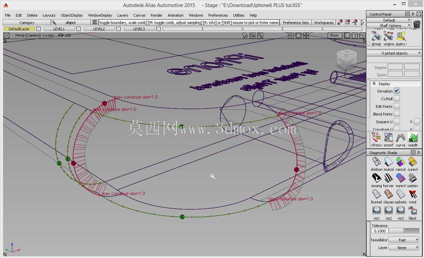The height and width of the screenshot is (258, 424).
Task: Open the scnsrf min/max tool
Action: (x=389, y=137)
